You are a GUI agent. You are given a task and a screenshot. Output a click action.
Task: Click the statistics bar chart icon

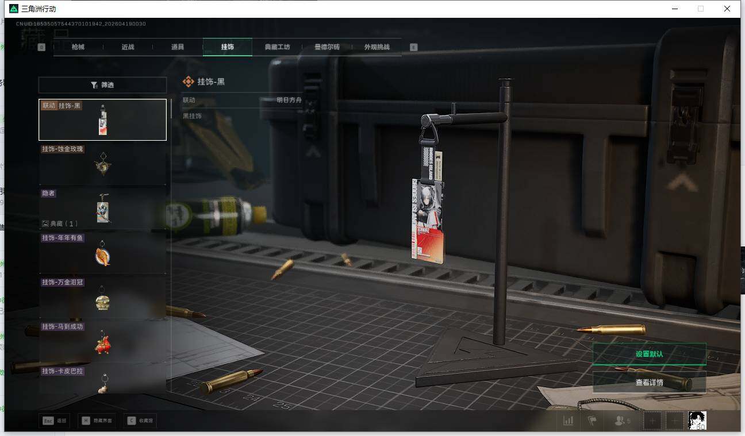coord(568,420)
